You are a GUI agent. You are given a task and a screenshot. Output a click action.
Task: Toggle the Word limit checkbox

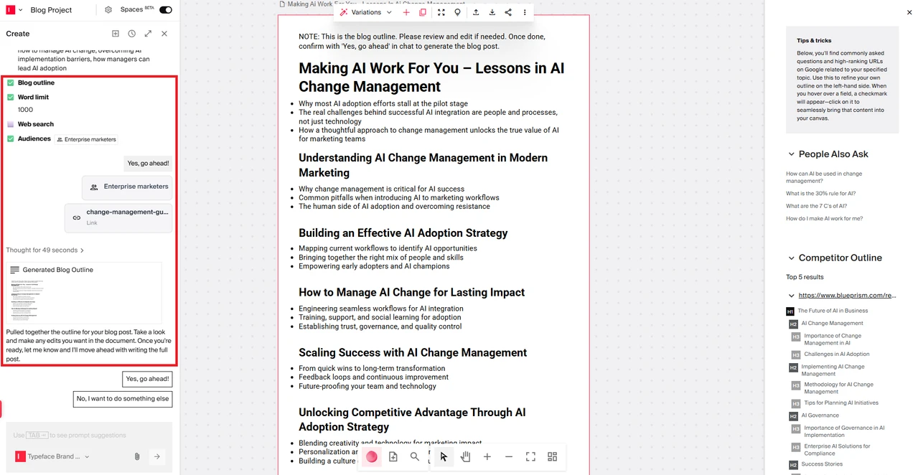[11, 98]
